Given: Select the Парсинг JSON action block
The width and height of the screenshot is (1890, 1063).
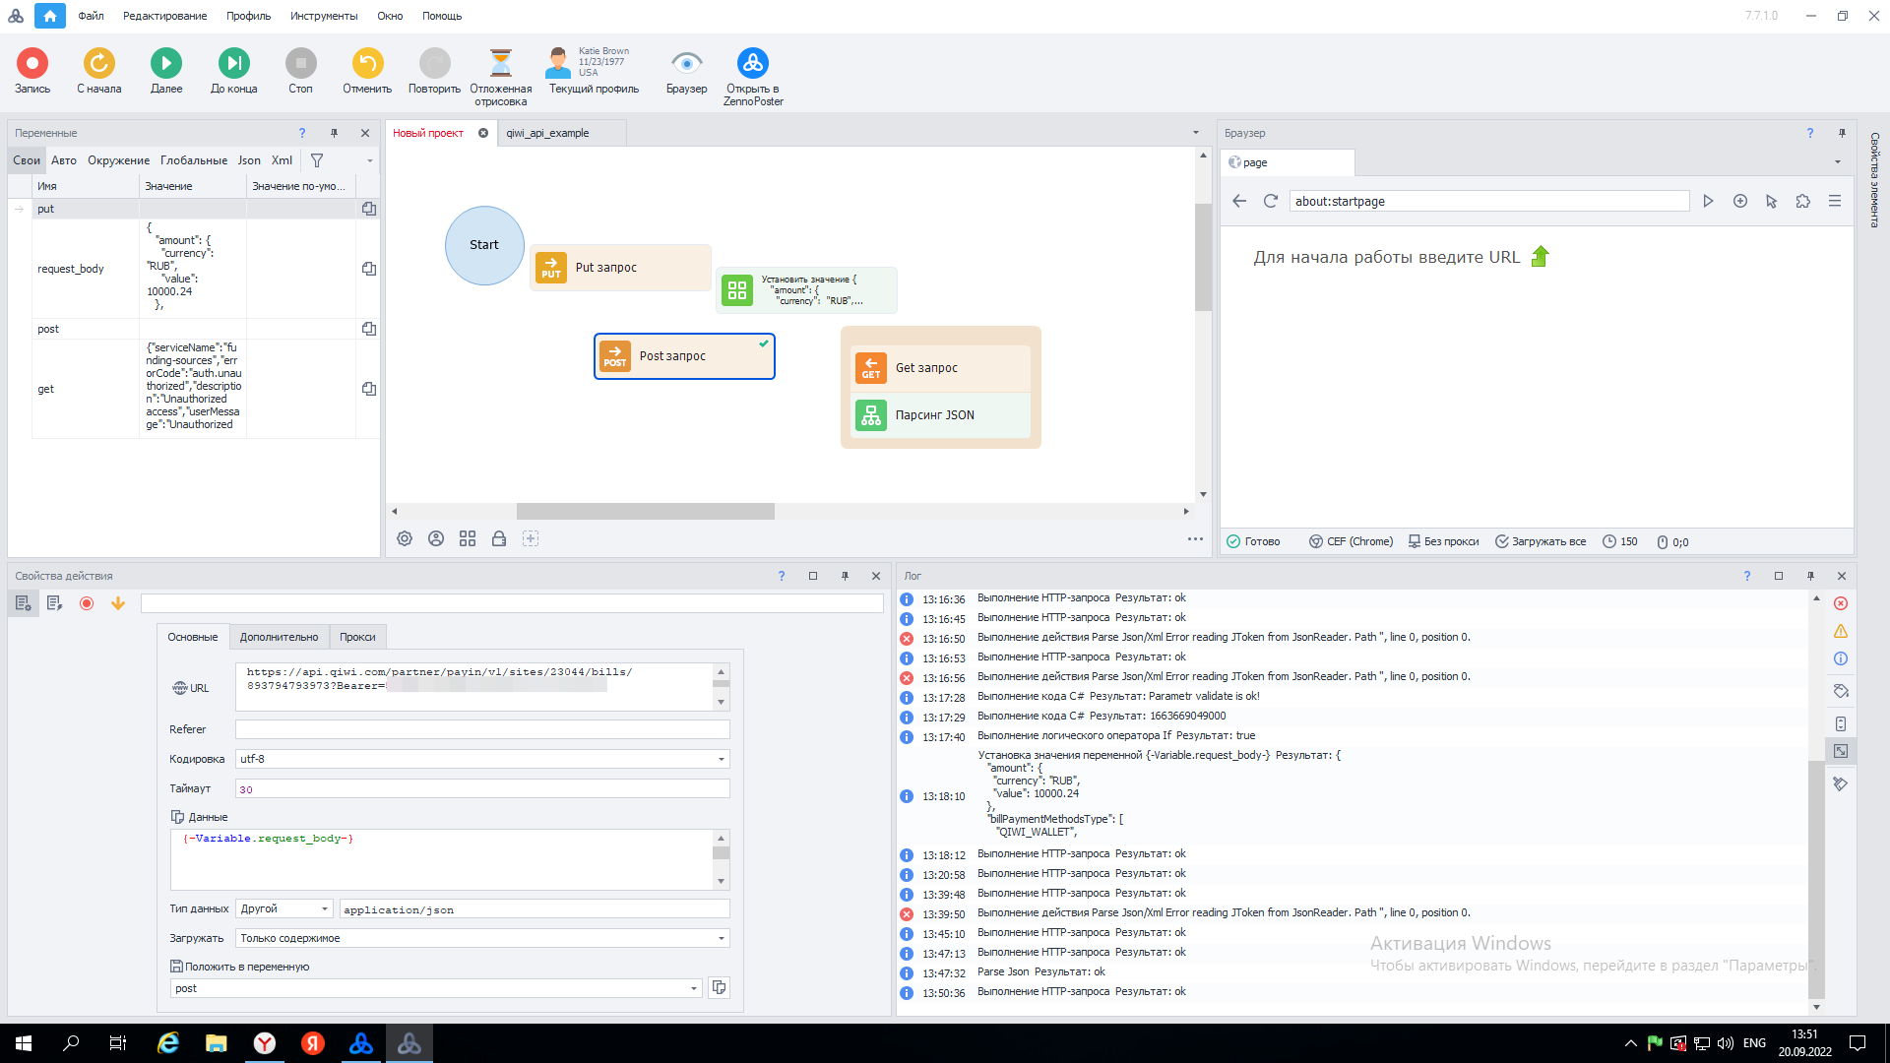Looking at the screenshot, I should (940, 415).
